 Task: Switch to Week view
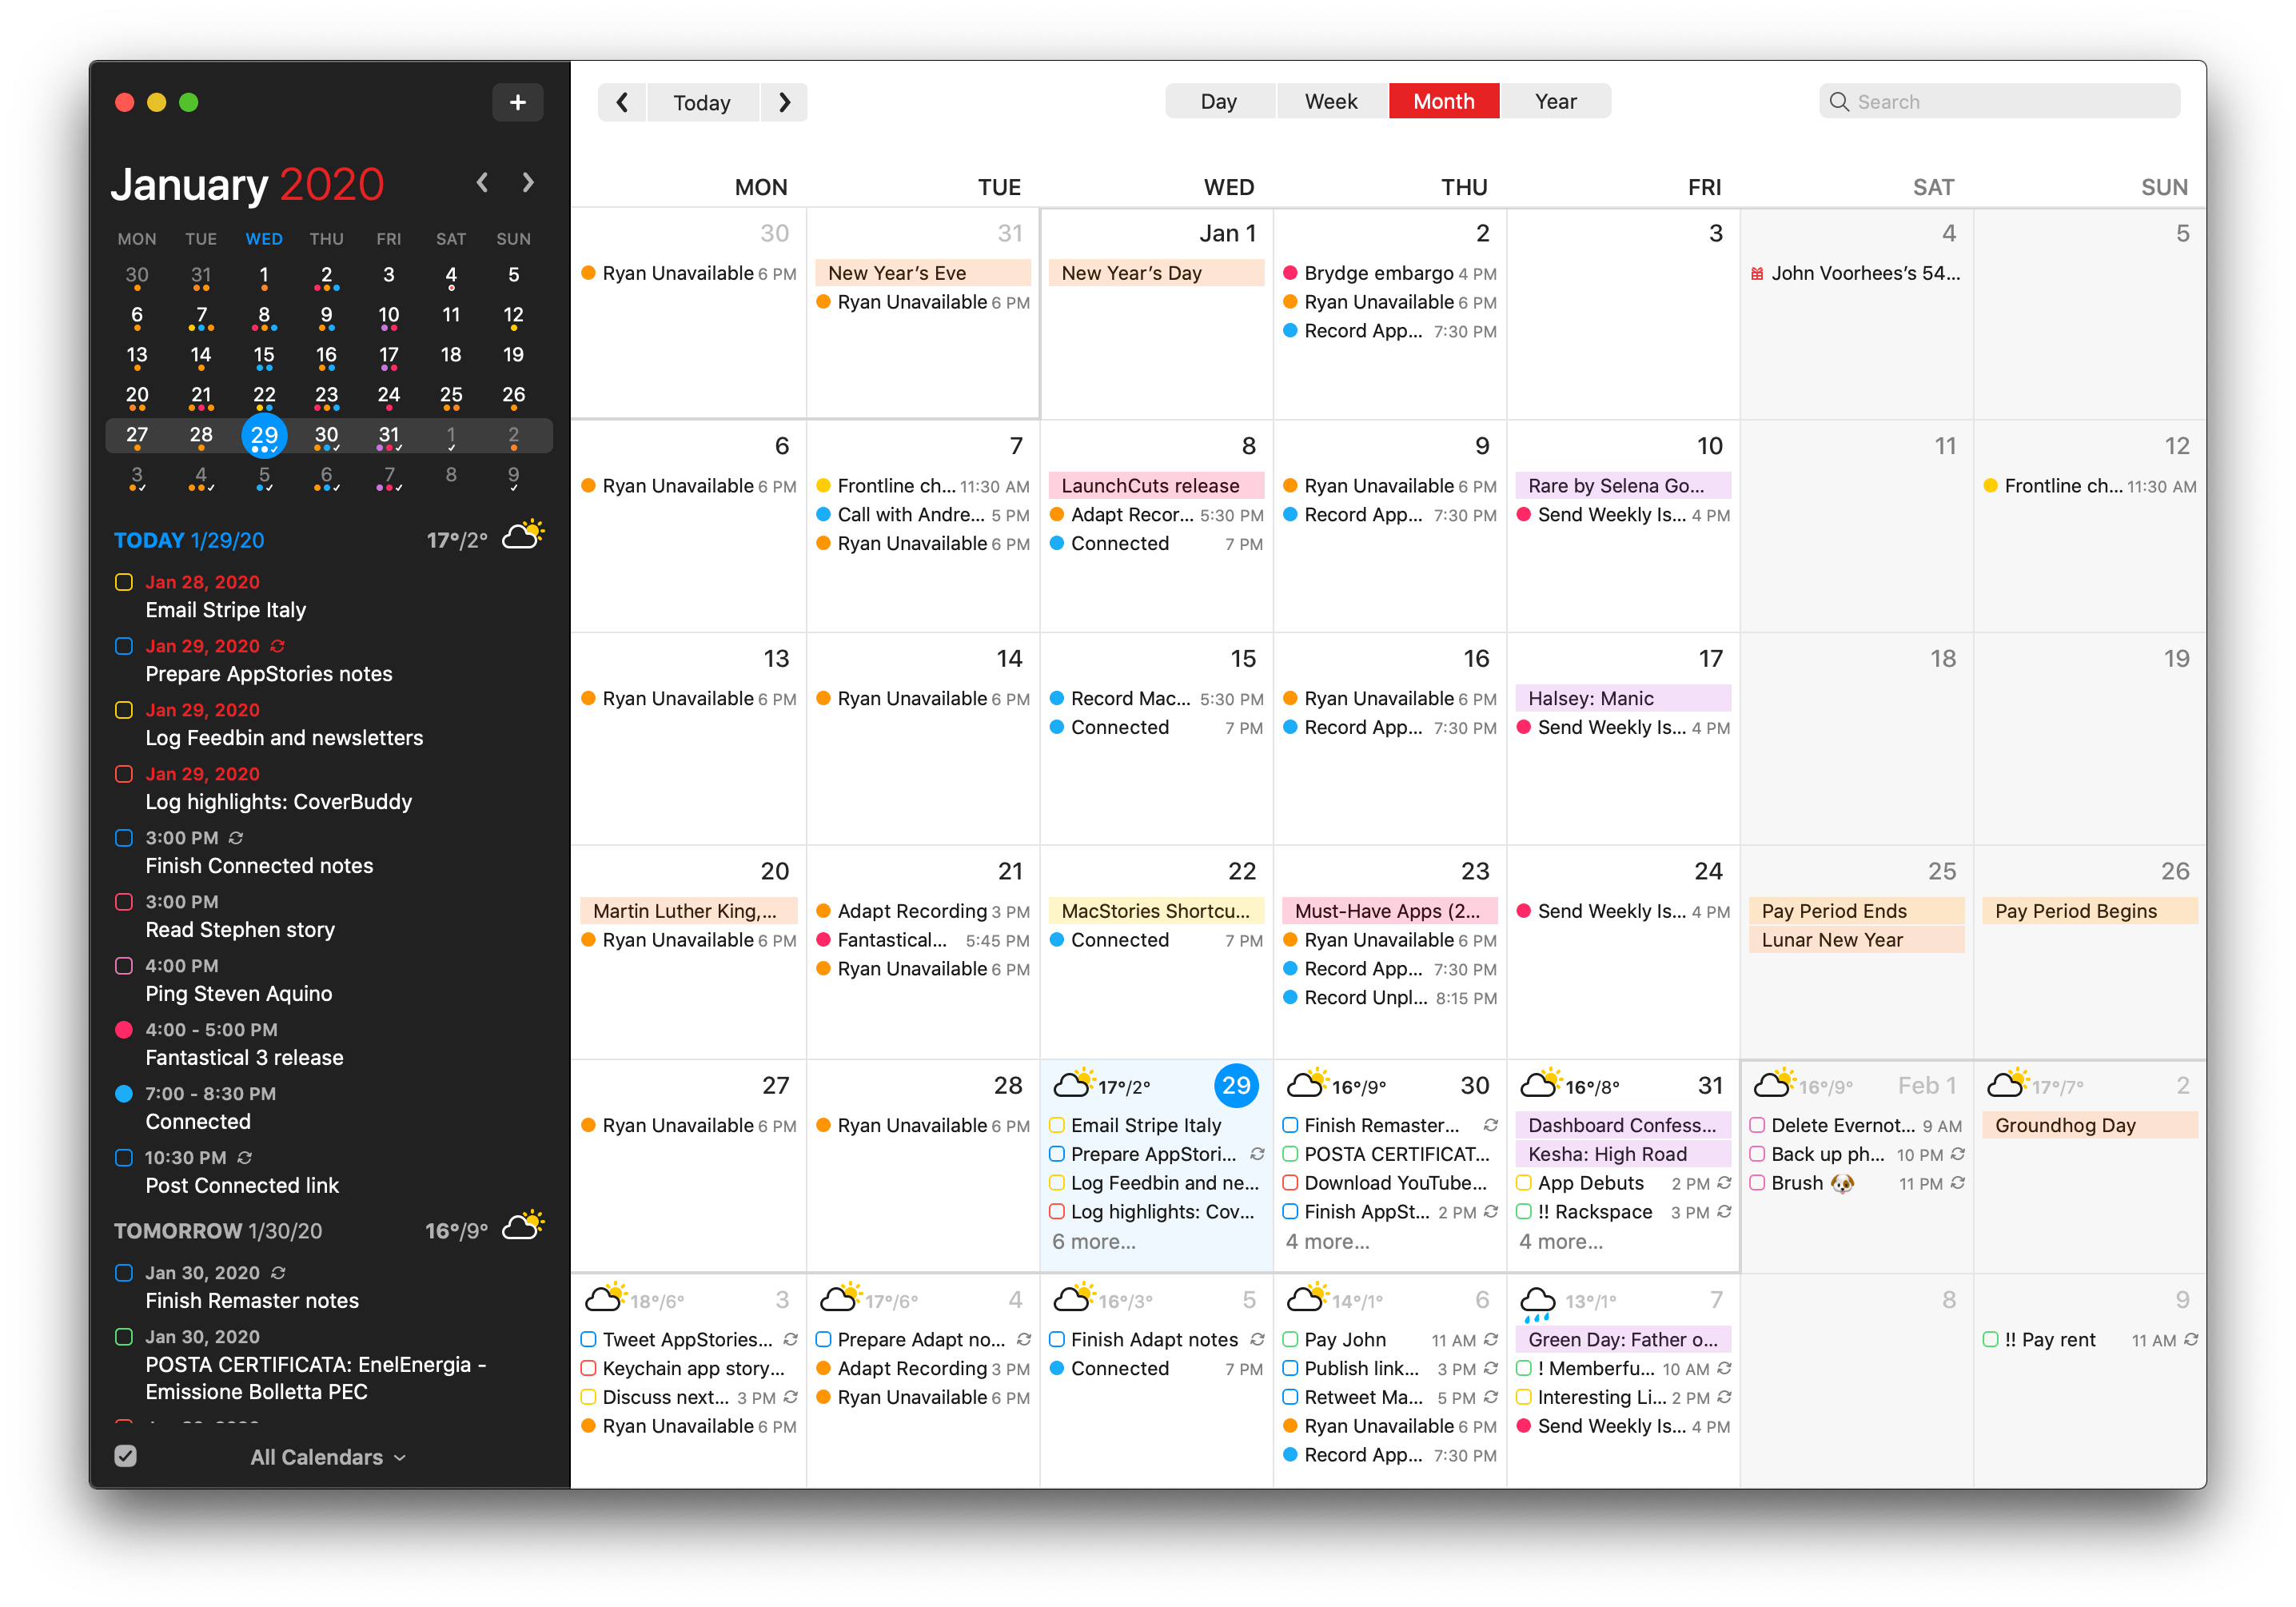pyautogui.click(x=1331, y=101)
